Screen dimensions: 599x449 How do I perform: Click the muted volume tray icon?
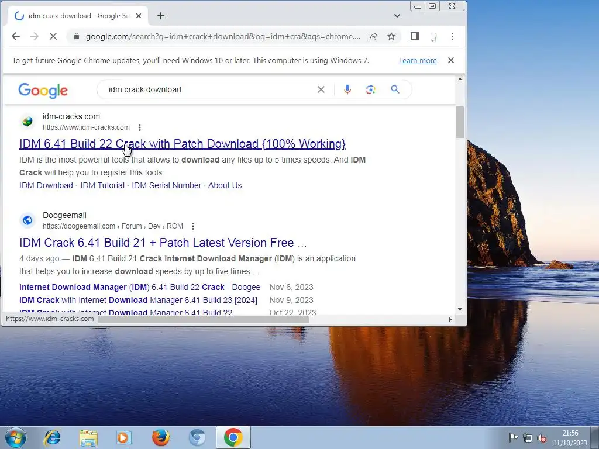(x=541, y=438)
